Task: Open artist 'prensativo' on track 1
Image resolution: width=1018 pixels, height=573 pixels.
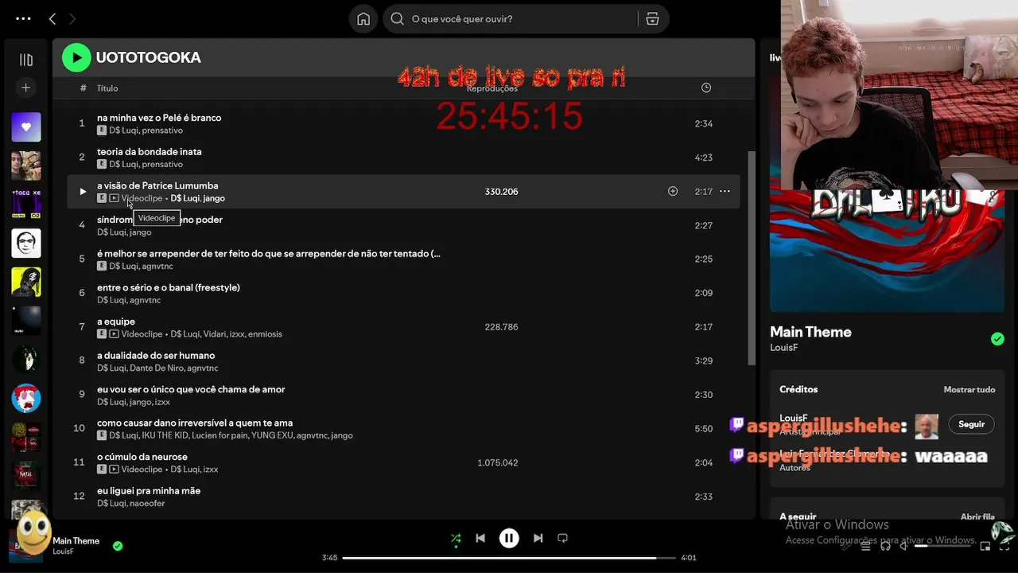Action: [162, 131]
